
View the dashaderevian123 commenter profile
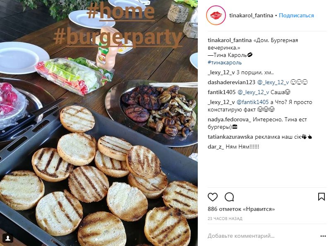tap(231, 82)
